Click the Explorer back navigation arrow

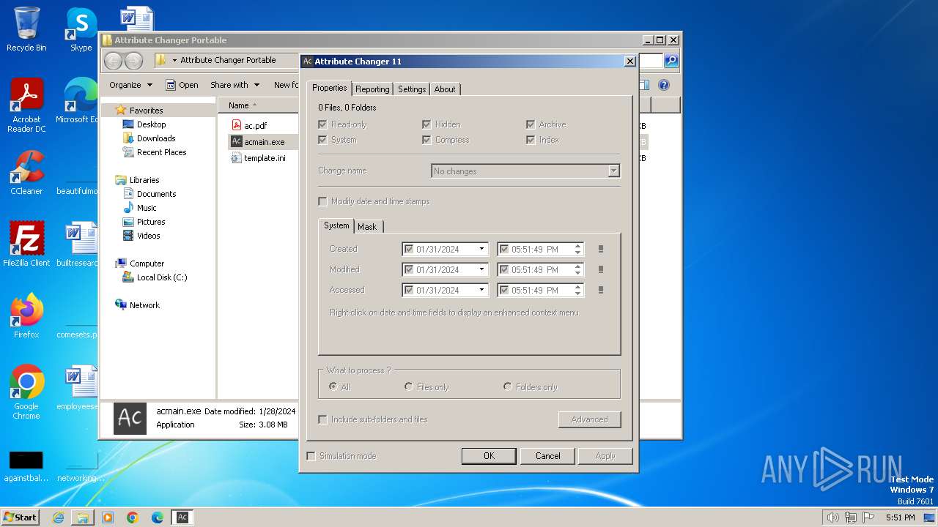(x=113, y=61)
